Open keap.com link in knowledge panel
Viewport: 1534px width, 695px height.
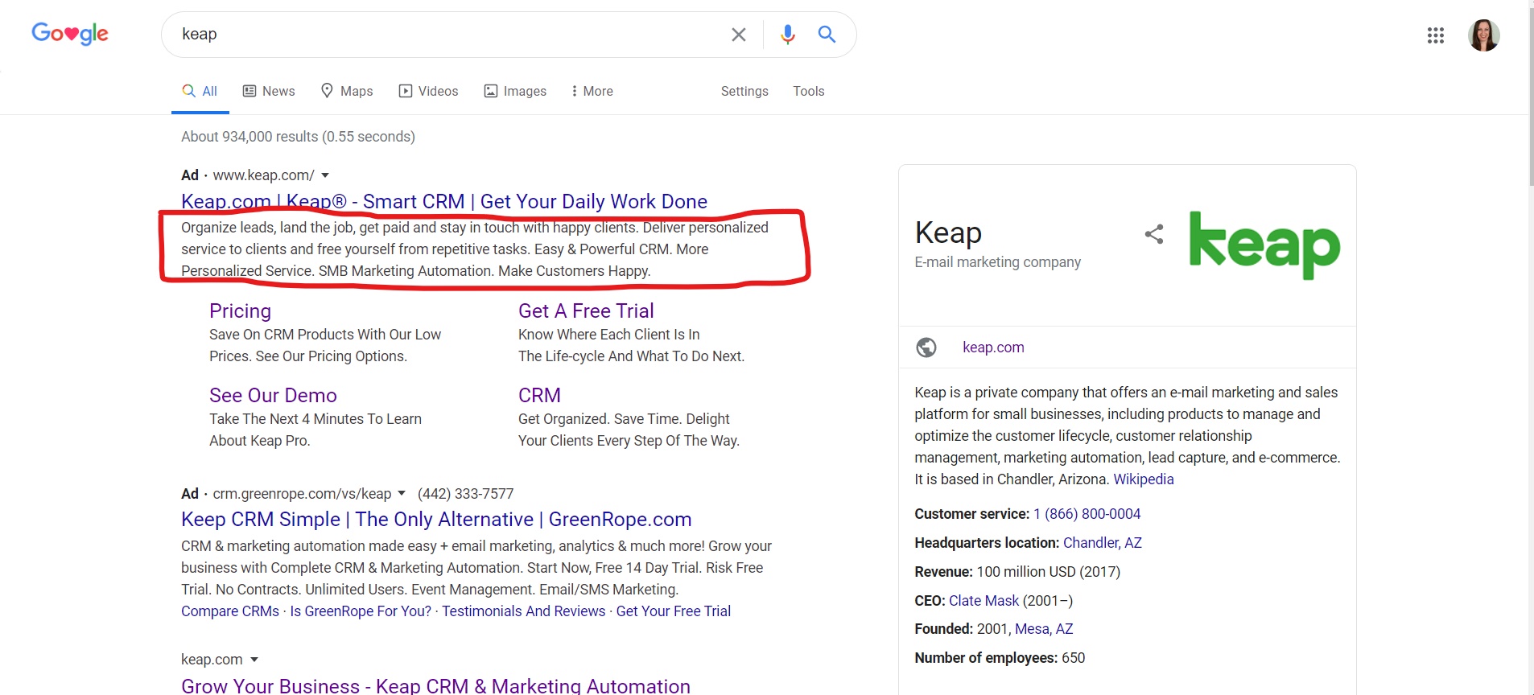click(x=993, y=347)
